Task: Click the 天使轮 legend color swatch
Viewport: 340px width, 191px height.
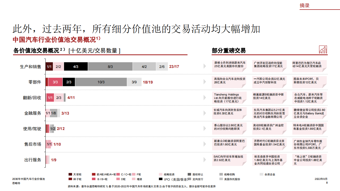Action: tap(70, 174)
